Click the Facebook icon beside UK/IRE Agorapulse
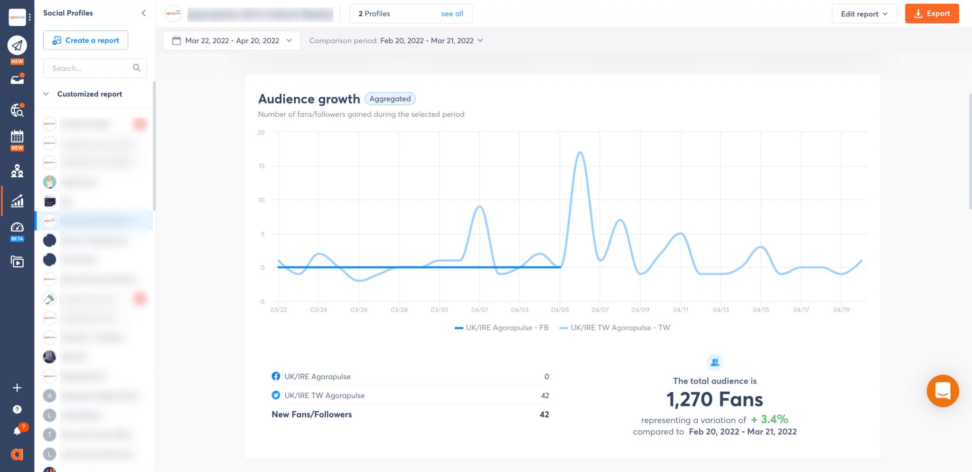The image size is (972, 472). (276, 376)
